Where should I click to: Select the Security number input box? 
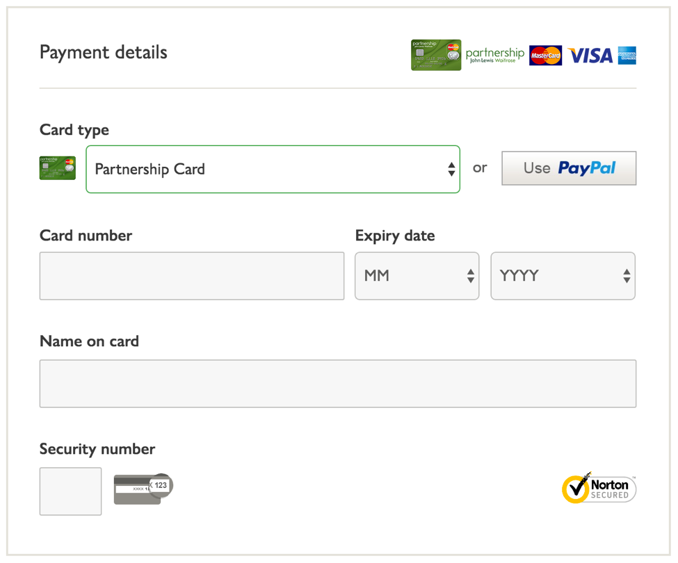71,491
